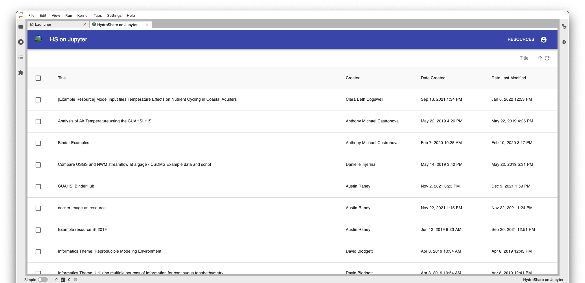Open the Run menu
Screen dimensions: 585x283
pyautogui.click(x=69, y=15)
